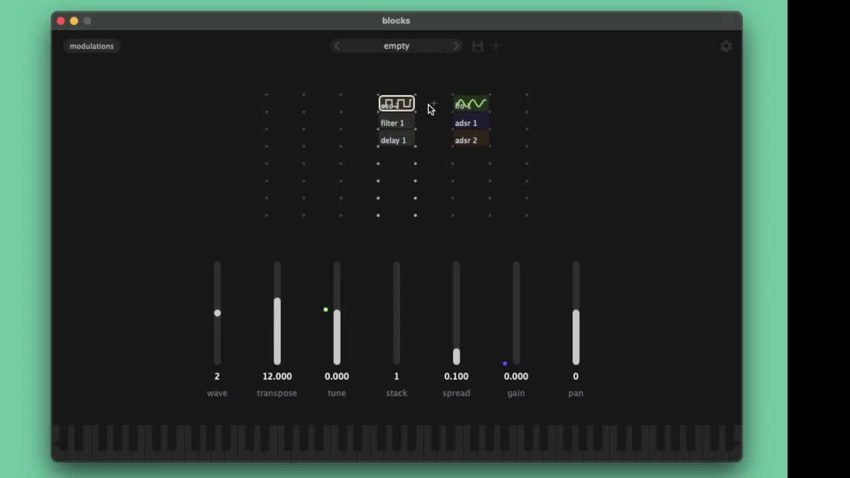Select the adsr 2 modulator block

[x=471, y=140]
